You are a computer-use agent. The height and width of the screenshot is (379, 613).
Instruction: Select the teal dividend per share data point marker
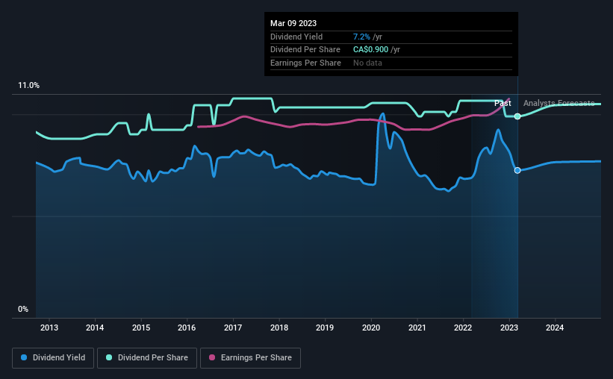(517, 116)
